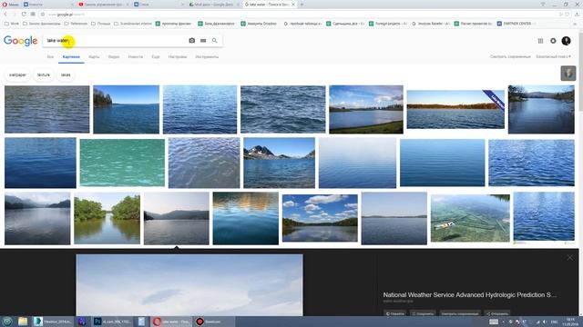Click the blue magnifier search button

(x=215, y=40)
